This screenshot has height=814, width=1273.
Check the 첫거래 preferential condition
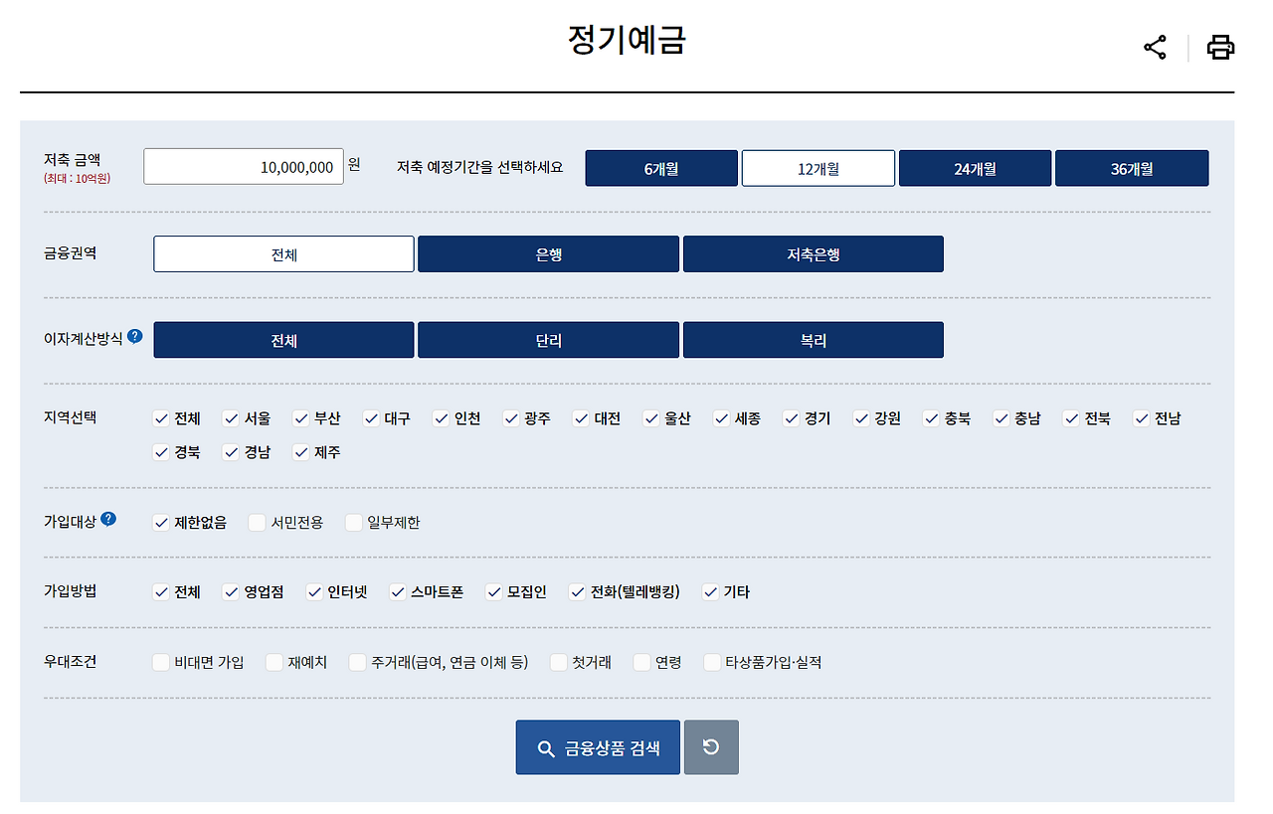point(558,661)
